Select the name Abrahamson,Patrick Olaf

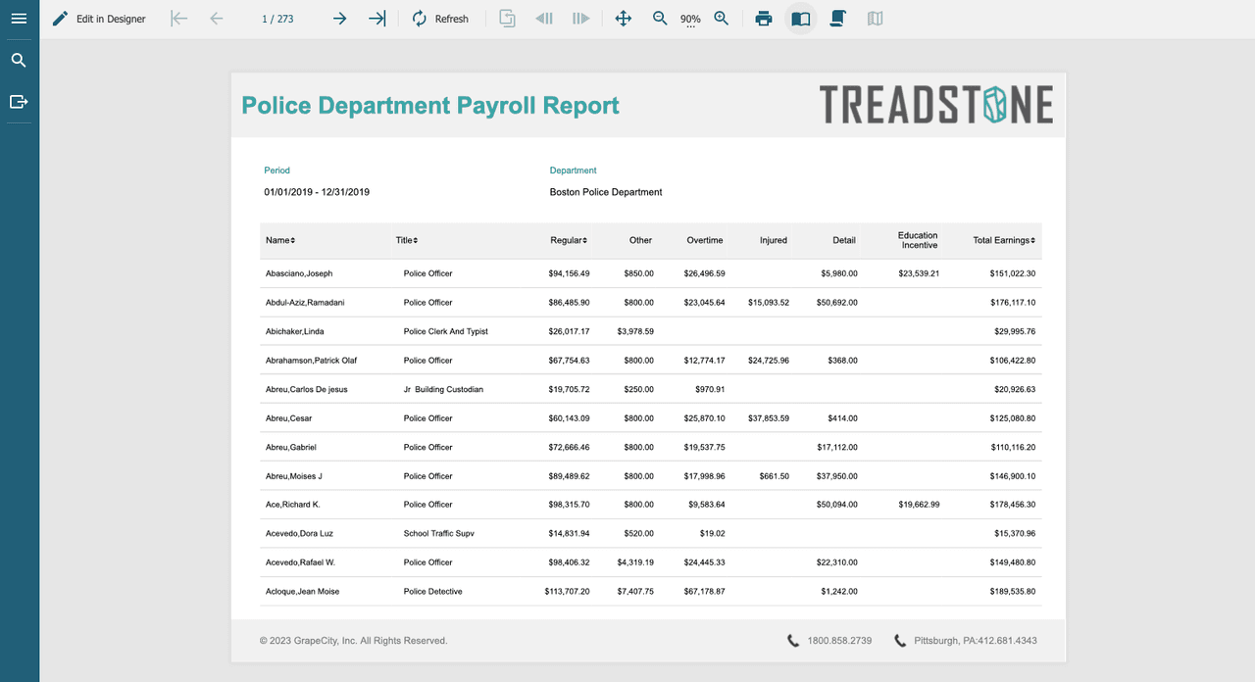tap(311, 361)
